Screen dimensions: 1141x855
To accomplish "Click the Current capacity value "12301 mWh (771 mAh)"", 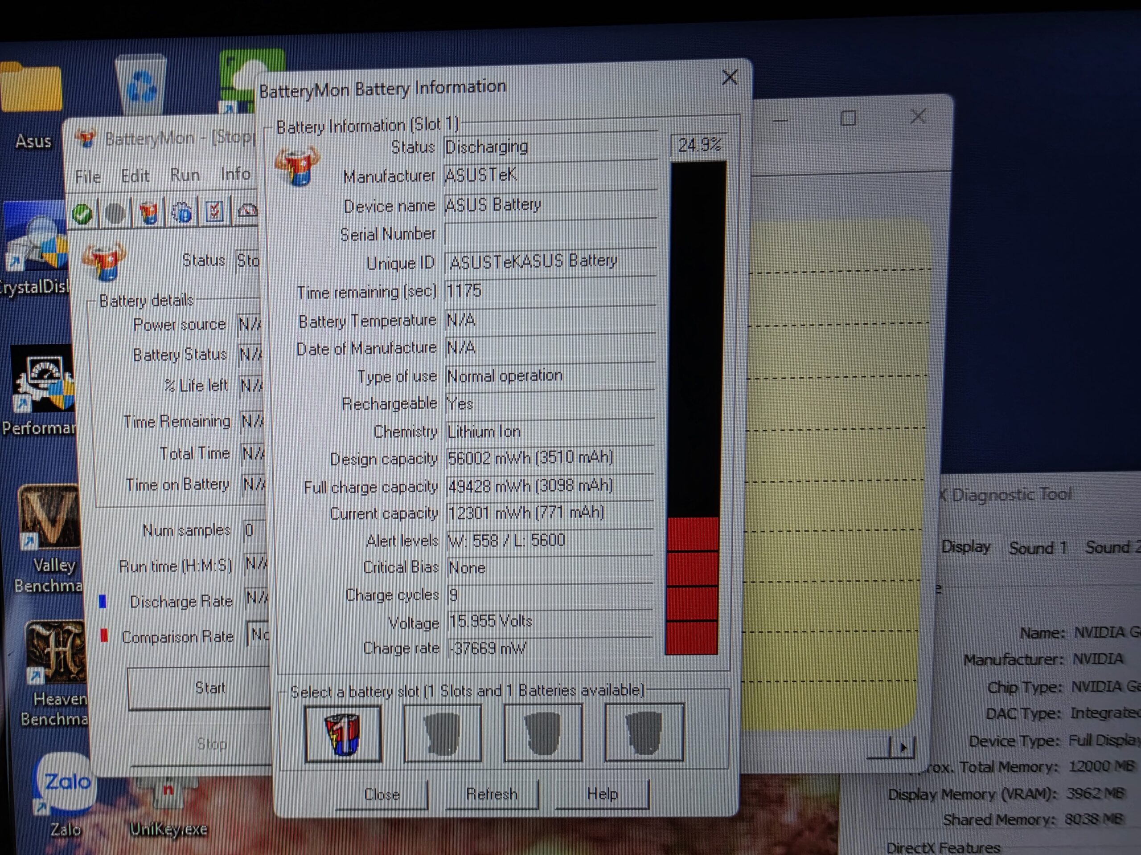I will tap(525, 513).
